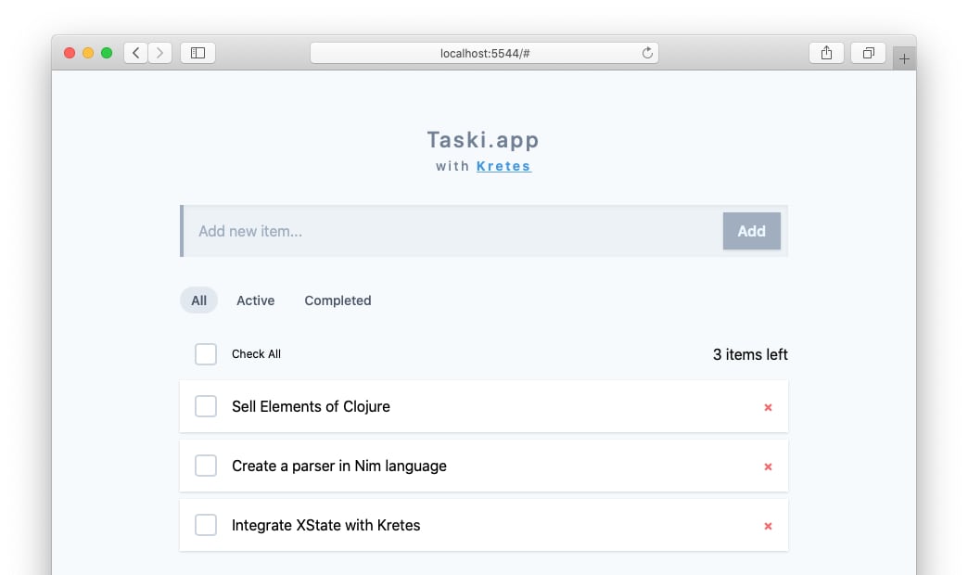Check off Integrate XState with Kretes
The image size is (968, 575).
[206, 524]
